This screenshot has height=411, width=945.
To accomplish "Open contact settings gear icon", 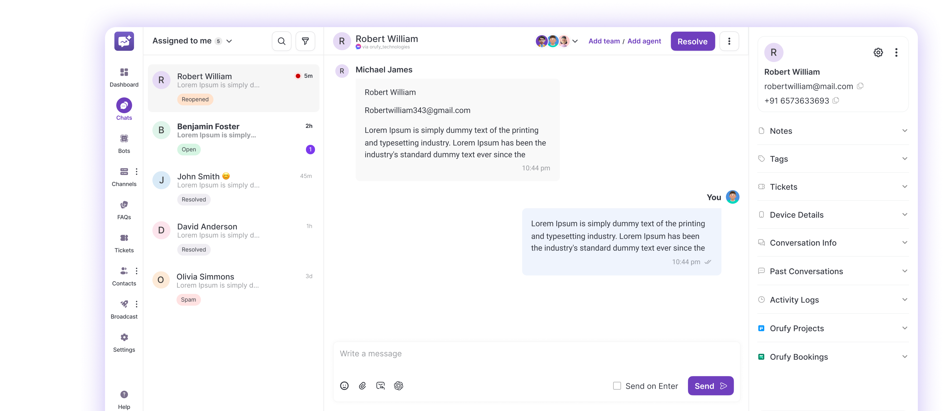I will (878, 53).
